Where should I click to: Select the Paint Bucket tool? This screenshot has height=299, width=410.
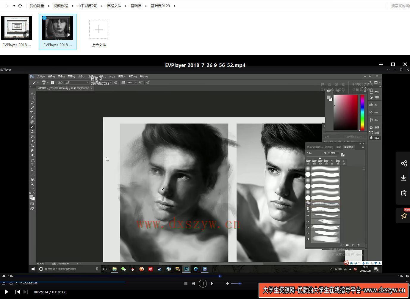[x=32, y=146]
